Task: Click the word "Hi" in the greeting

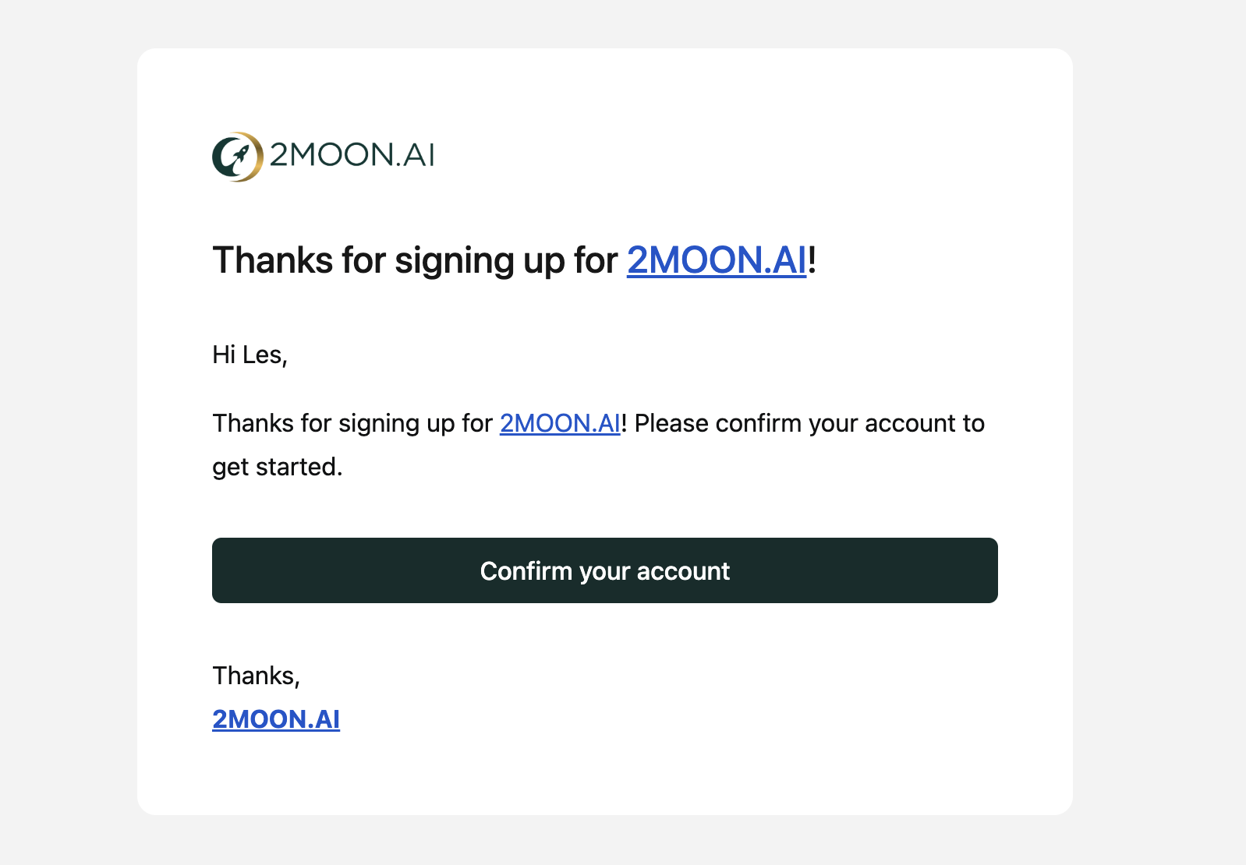Action: pos(224,355)
